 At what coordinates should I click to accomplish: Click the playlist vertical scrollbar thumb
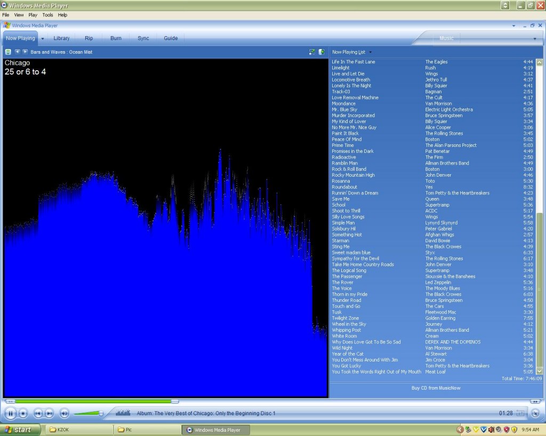[540, 289]
